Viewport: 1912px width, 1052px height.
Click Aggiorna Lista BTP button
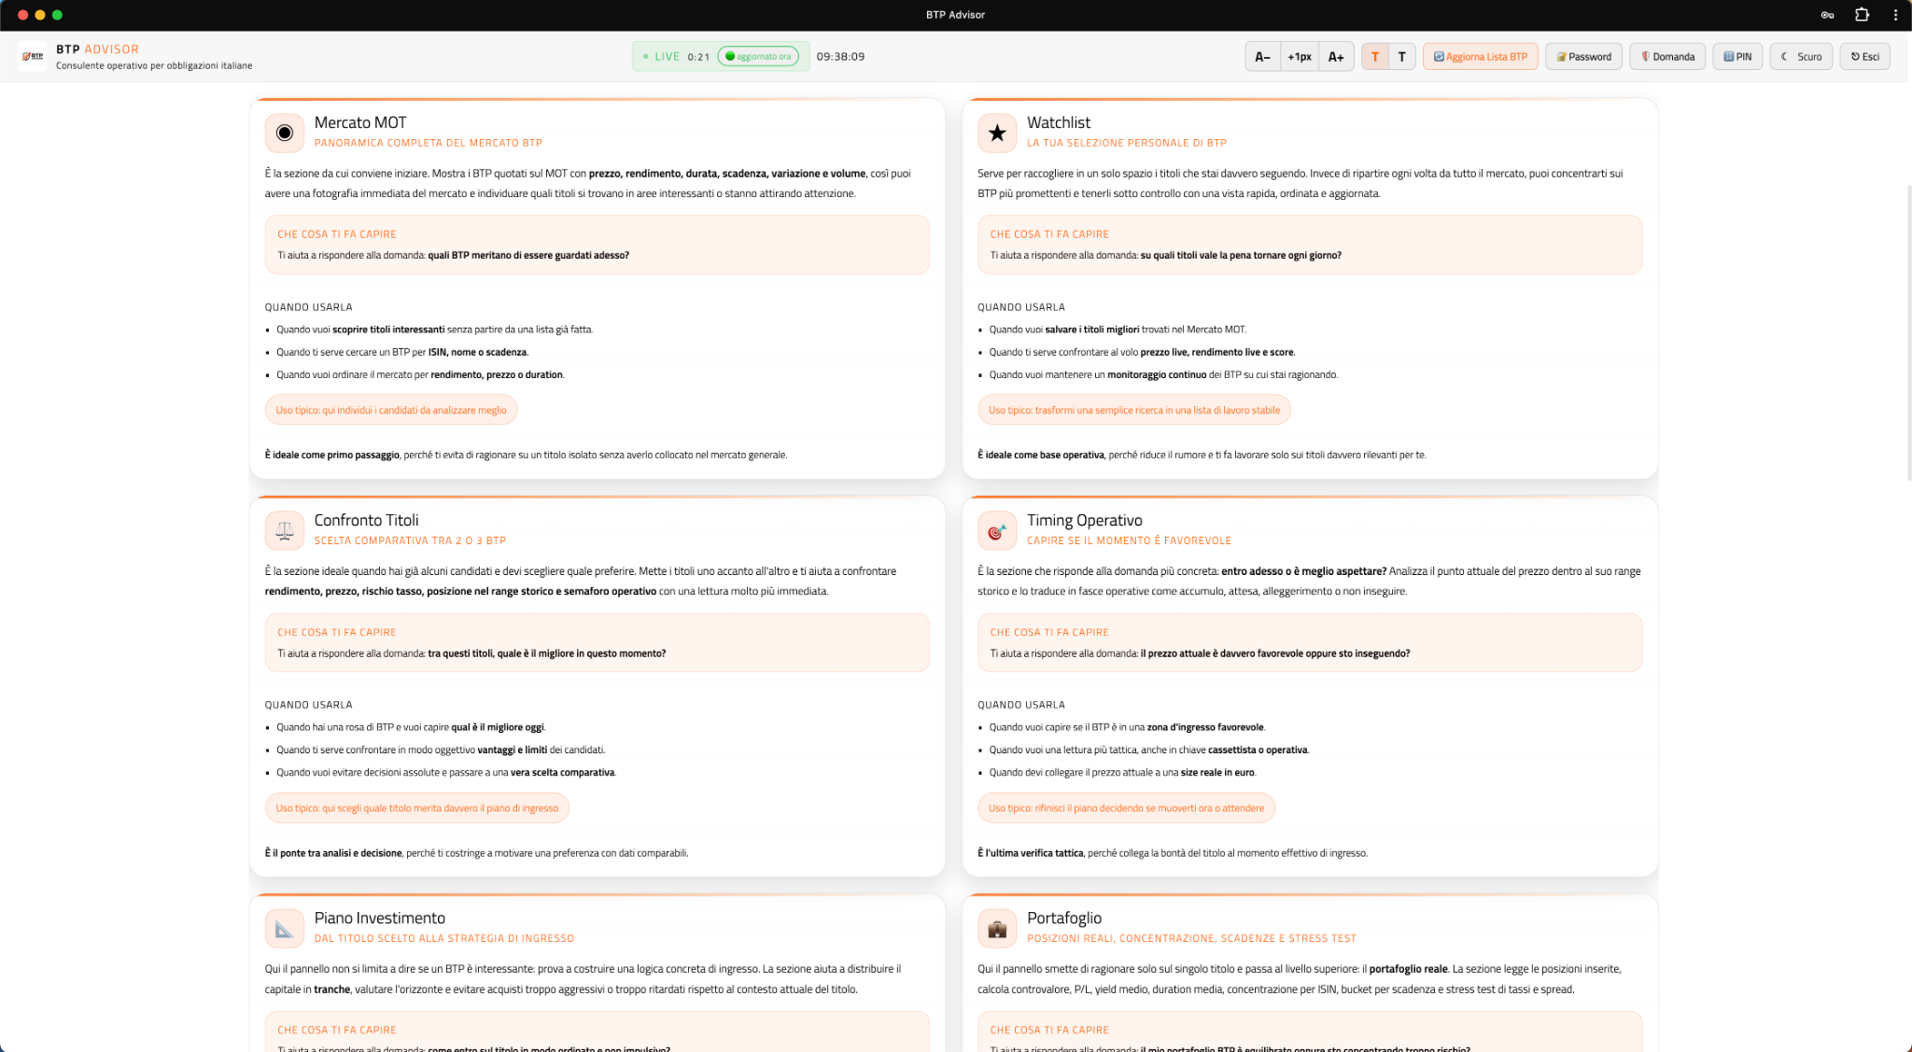click(1480, 56)
